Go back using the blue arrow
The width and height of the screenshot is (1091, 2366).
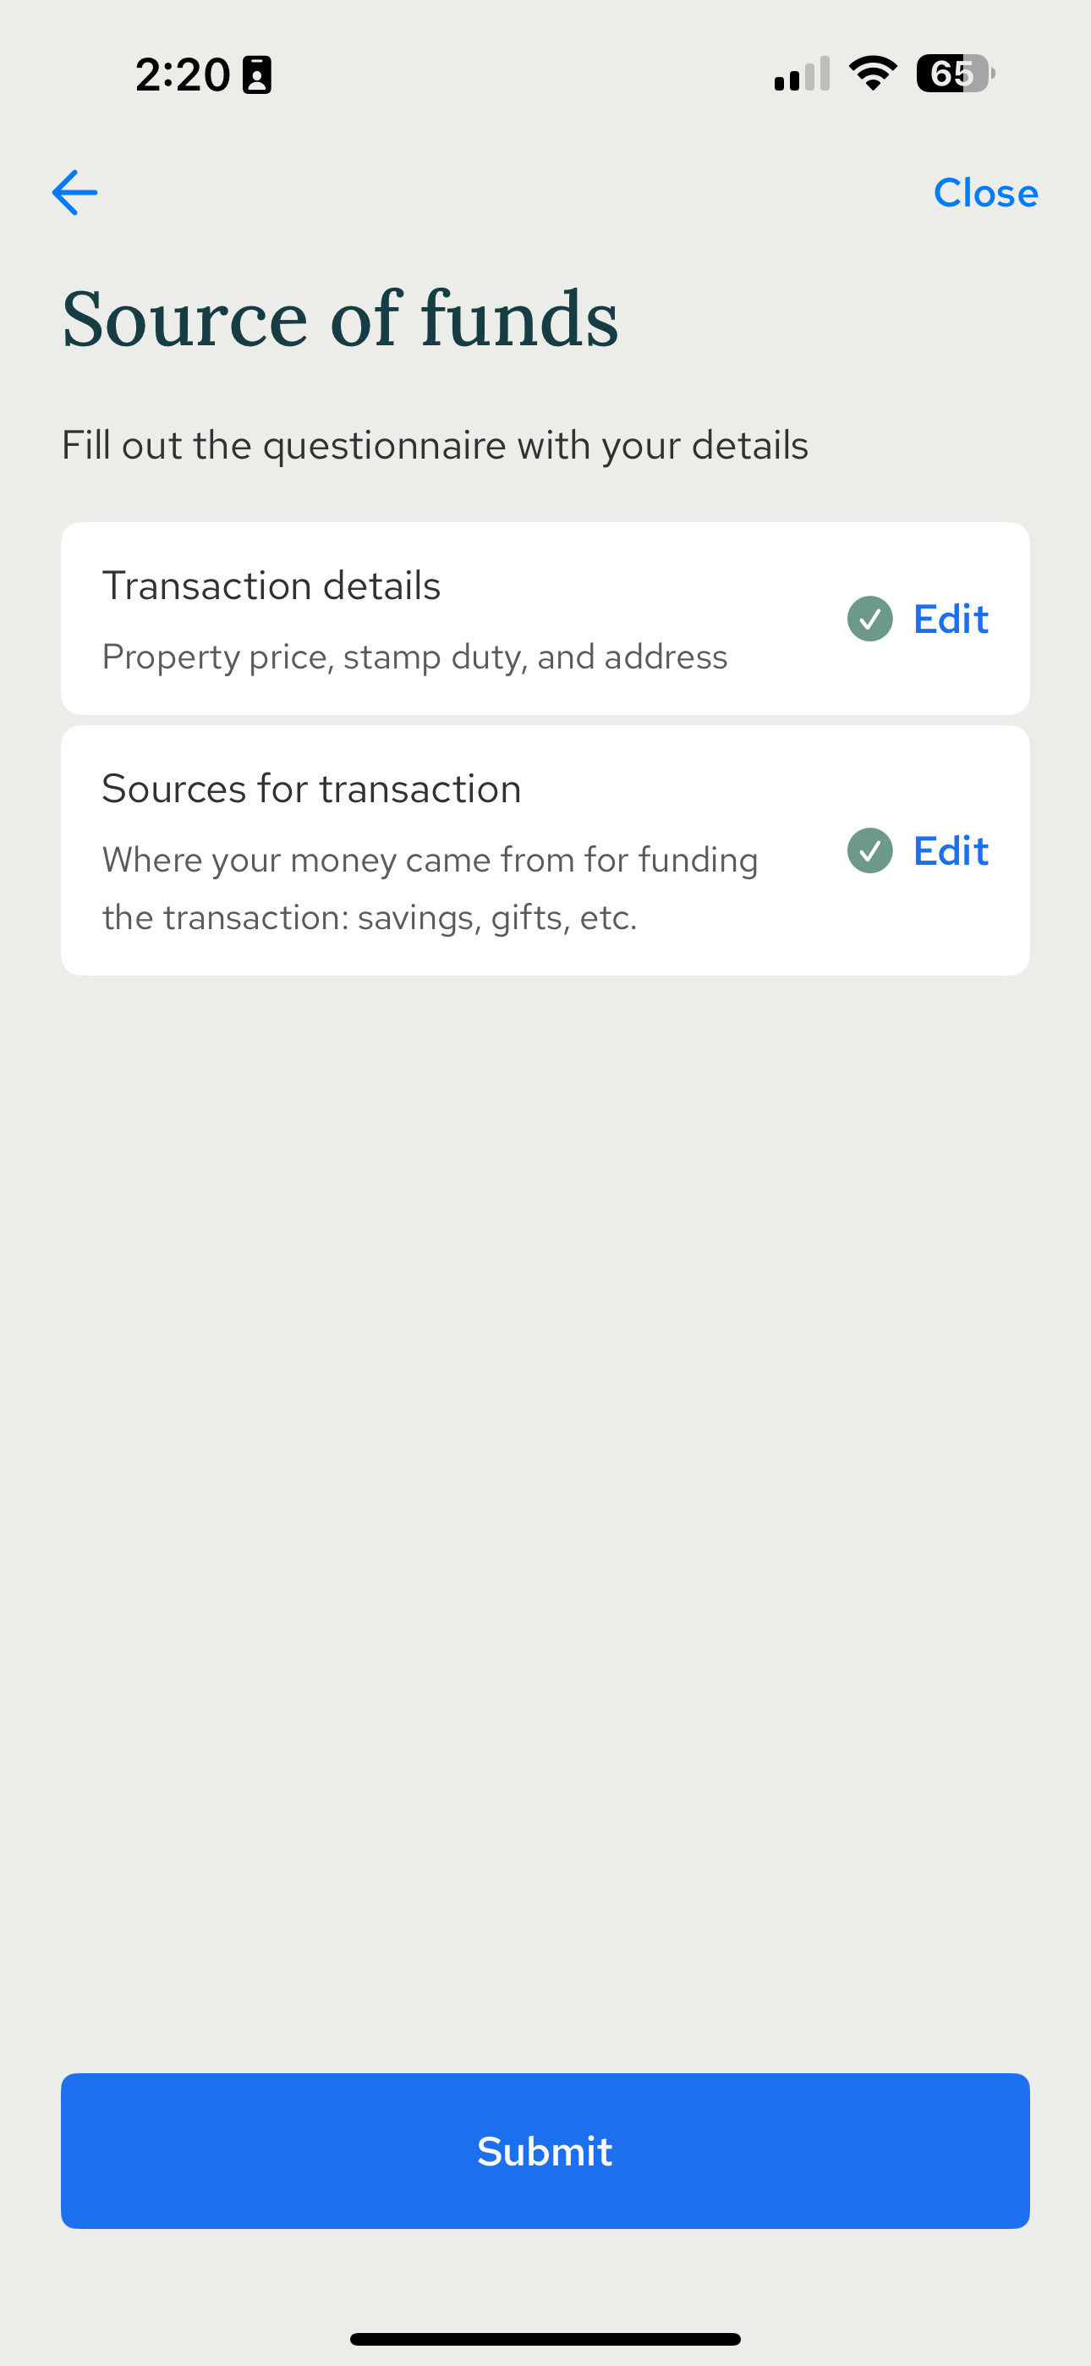point(74,193)
